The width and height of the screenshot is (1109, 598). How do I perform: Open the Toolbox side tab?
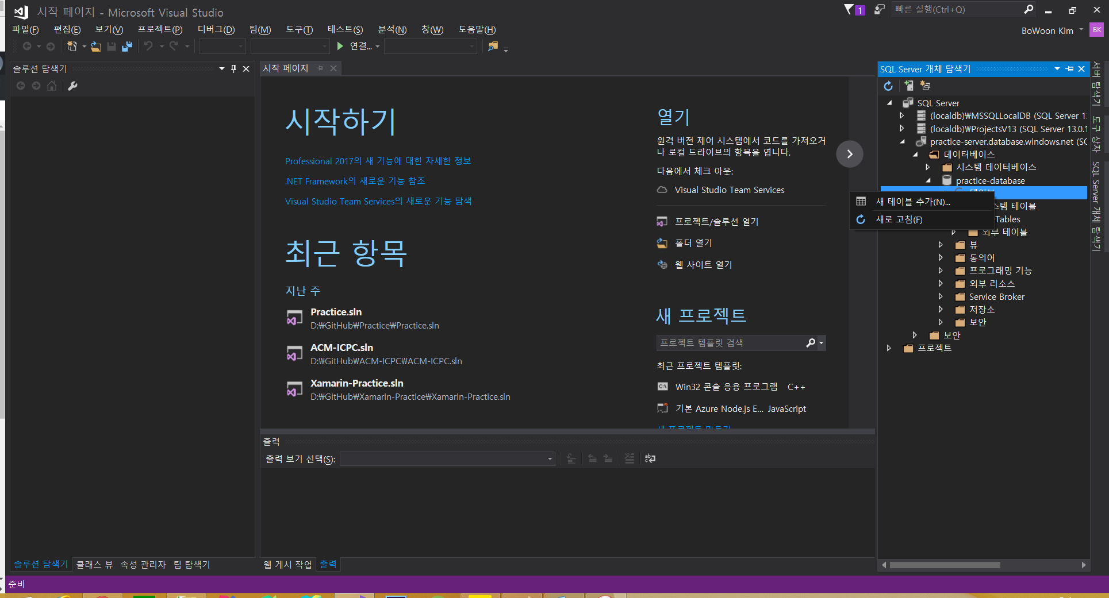1097,134
